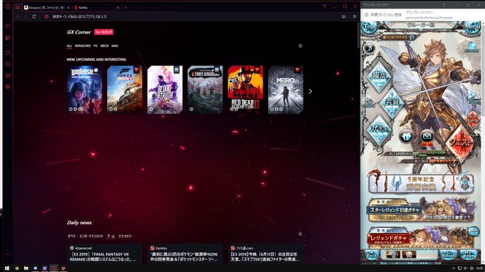
Task: Open the 4Gamer.net Final Fantasy VII news article
Action: (105, 253)
